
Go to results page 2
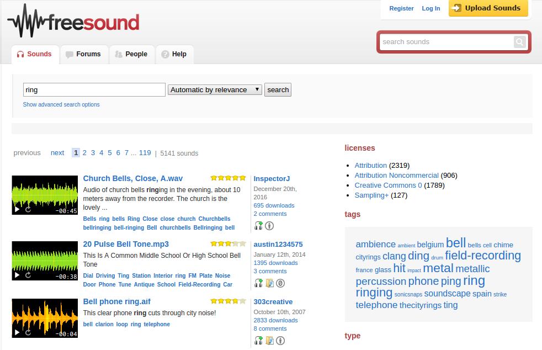point(84,153)
